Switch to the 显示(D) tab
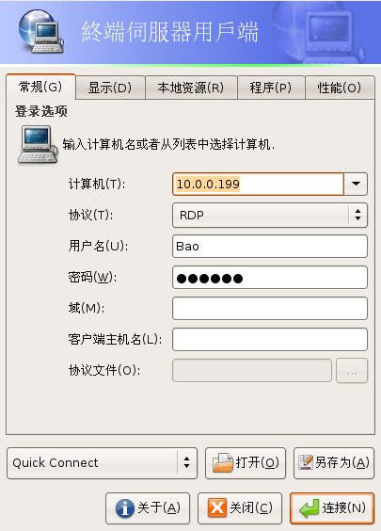Screen dimensions: 381x531 (110, 88)
